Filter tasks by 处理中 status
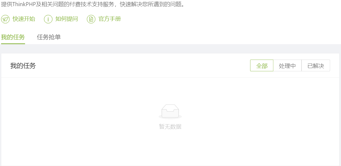This screenshot has width=341, height=166. (287, 65)
